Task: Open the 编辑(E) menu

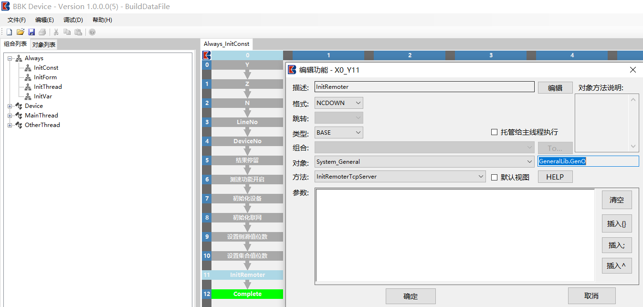Action: (x=44, y=20)
